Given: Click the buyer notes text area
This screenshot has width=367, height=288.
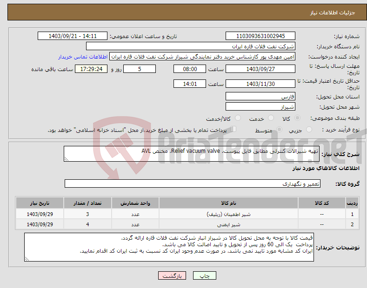Looking at the screenshot, I should tap(169, 247).
